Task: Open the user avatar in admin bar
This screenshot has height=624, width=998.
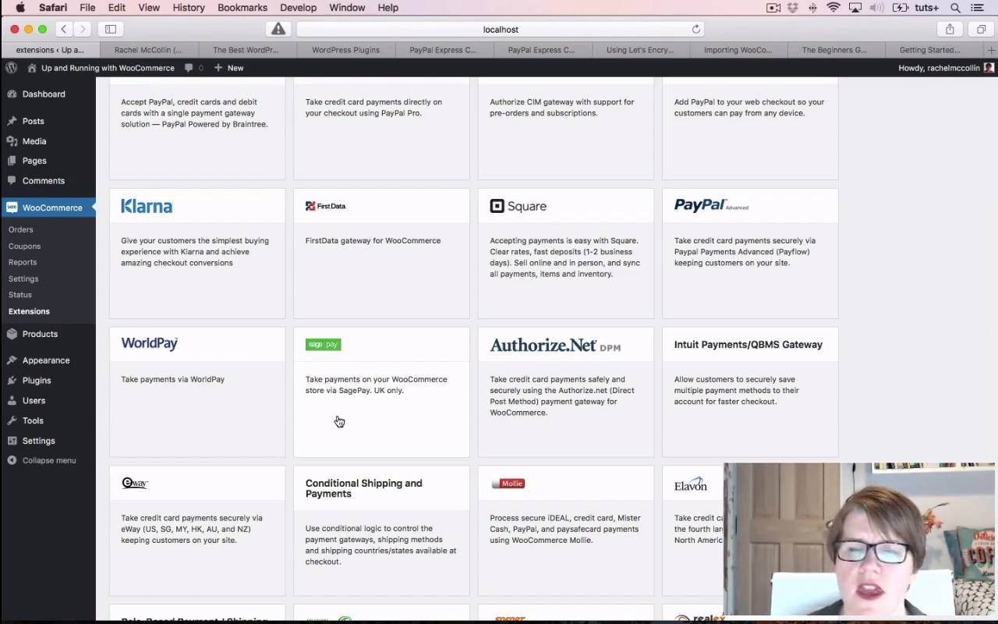Action: pos(989,68)
